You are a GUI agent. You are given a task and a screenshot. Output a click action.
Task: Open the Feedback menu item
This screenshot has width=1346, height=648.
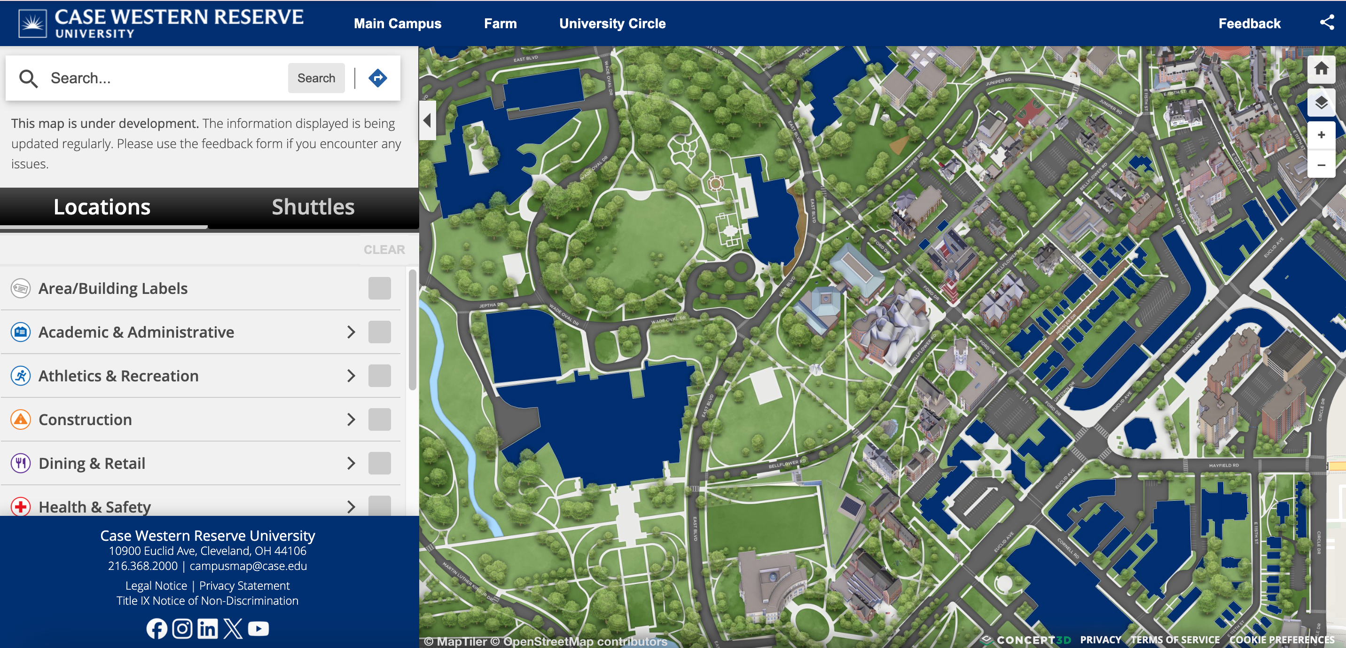(1249, 24)
